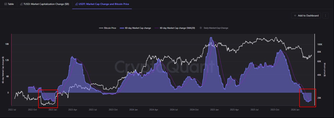Click the white line marker for Bitcoin Price
334x118 pixels.
tap(101, 28)
